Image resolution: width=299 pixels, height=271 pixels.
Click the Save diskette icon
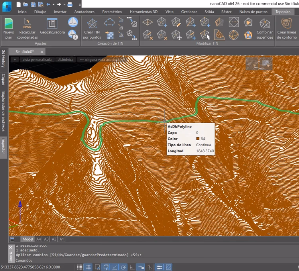(x=33, y=4)
